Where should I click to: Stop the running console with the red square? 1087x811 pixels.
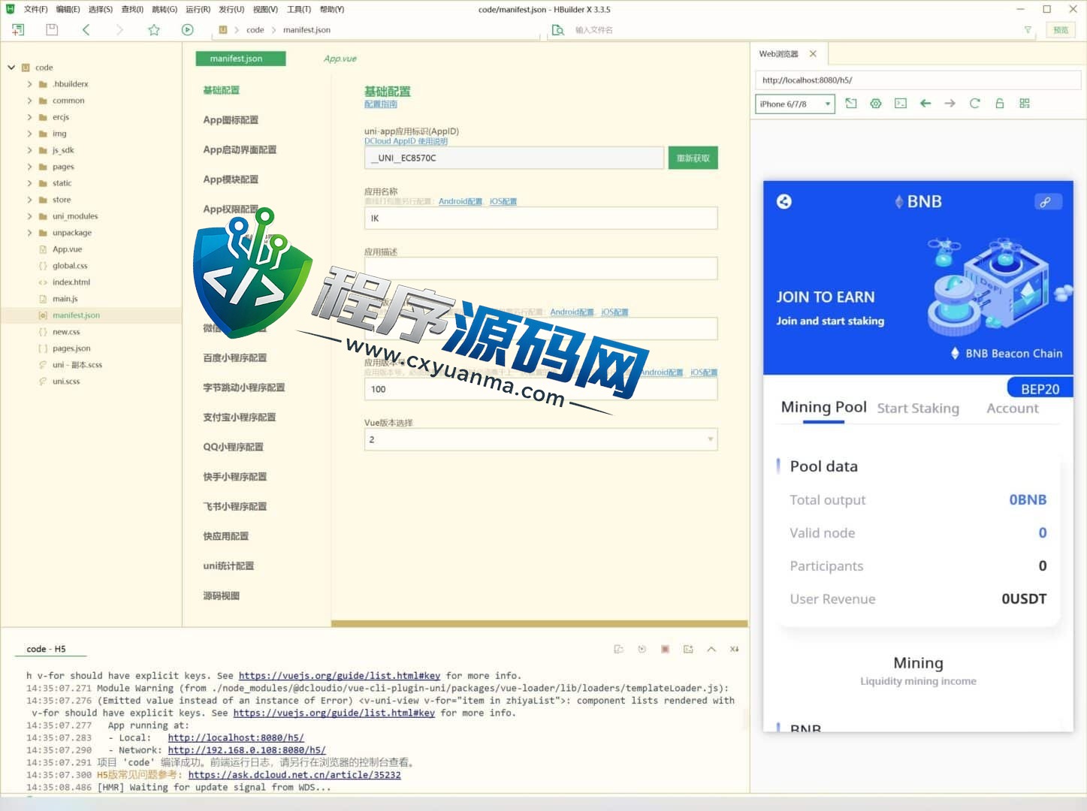point(665,649)
